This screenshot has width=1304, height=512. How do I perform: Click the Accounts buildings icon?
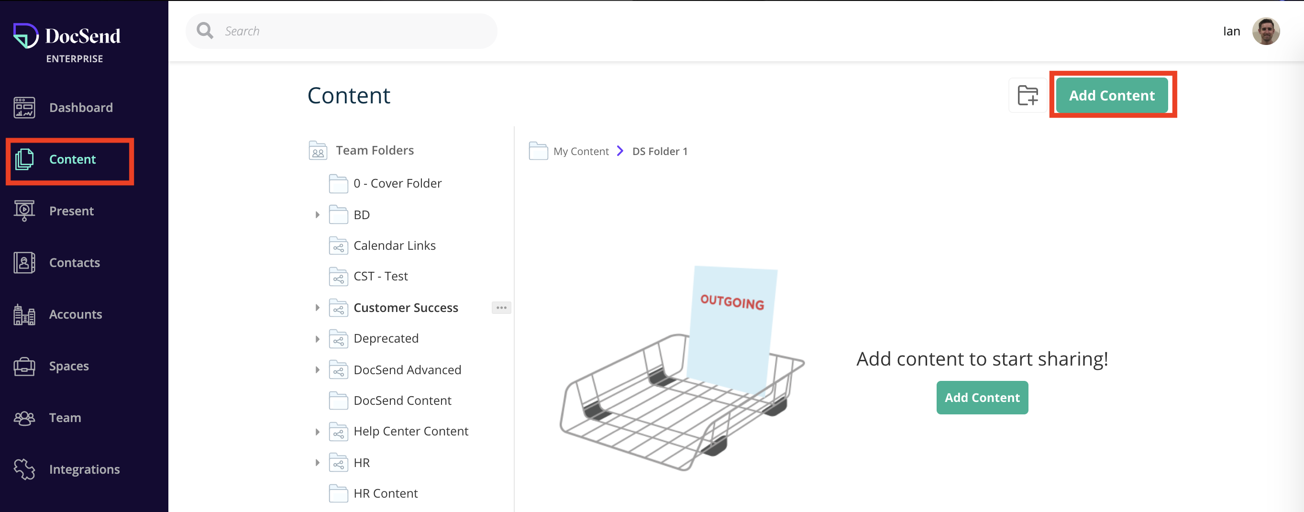click(24, 314)
